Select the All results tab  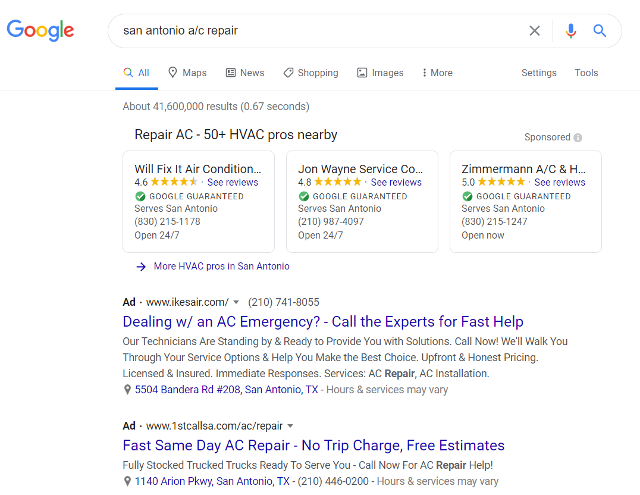tap(137, 73)
